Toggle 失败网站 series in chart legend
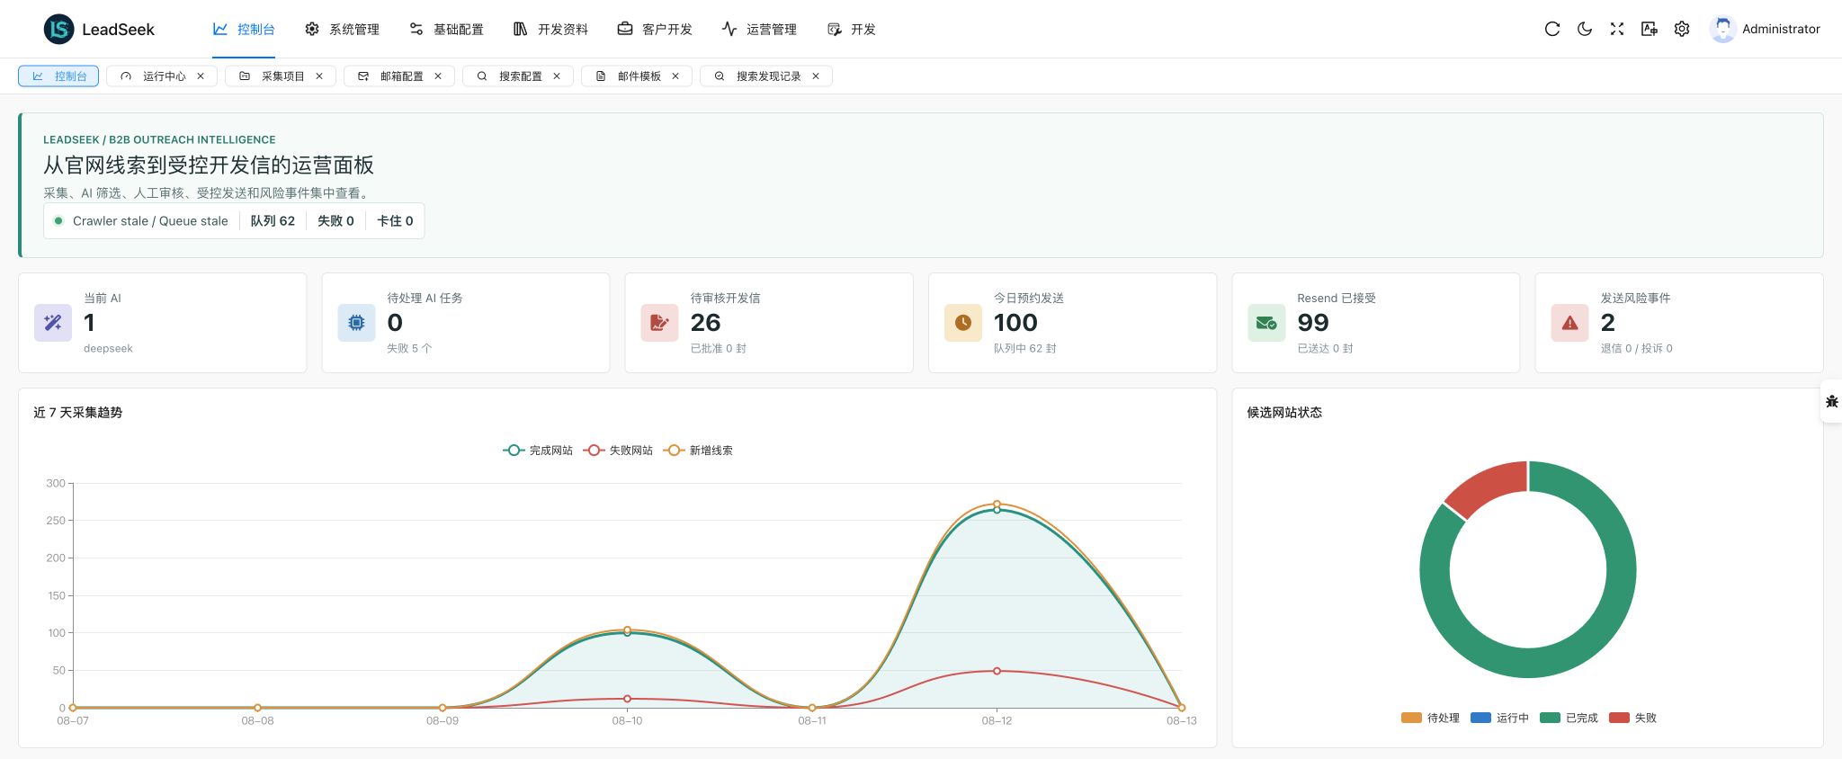 point(618,451)
